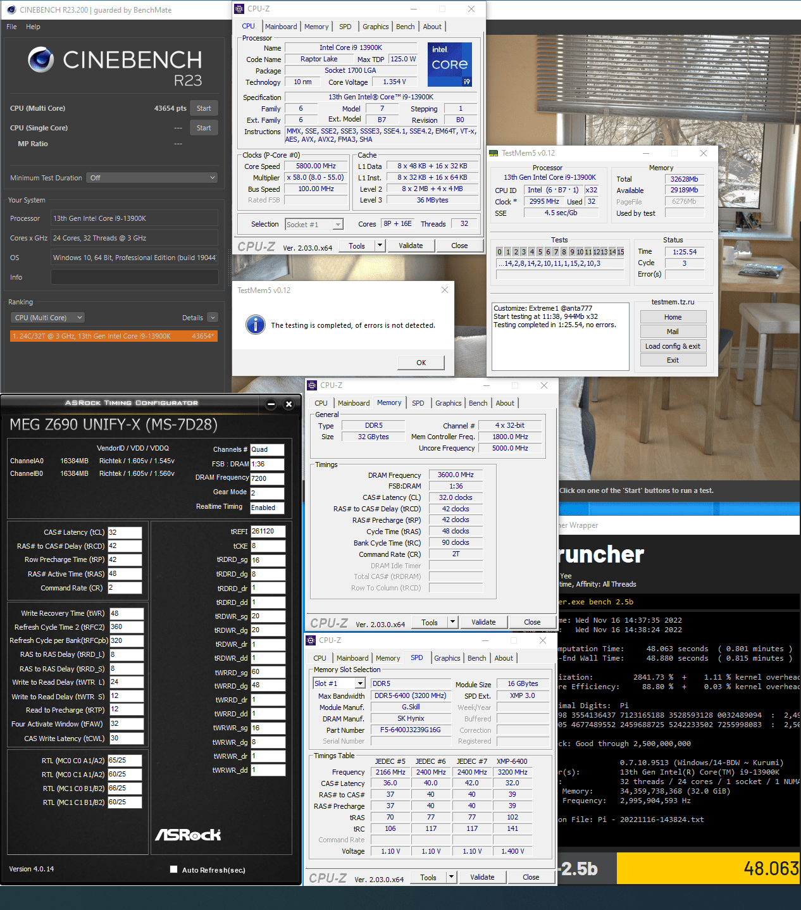Click Load config & exit in TestMem5

pos(673,346)
